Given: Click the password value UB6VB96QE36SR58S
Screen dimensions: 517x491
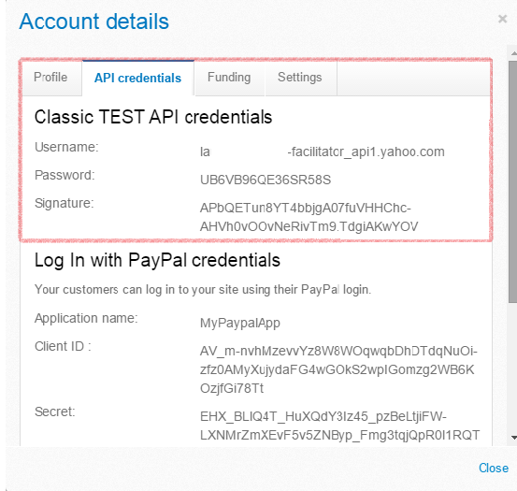Looking at the screenshot, I should (266, 181).
